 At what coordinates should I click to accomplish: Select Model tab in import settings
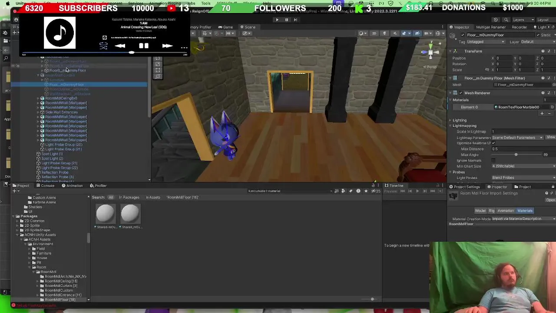480,211
